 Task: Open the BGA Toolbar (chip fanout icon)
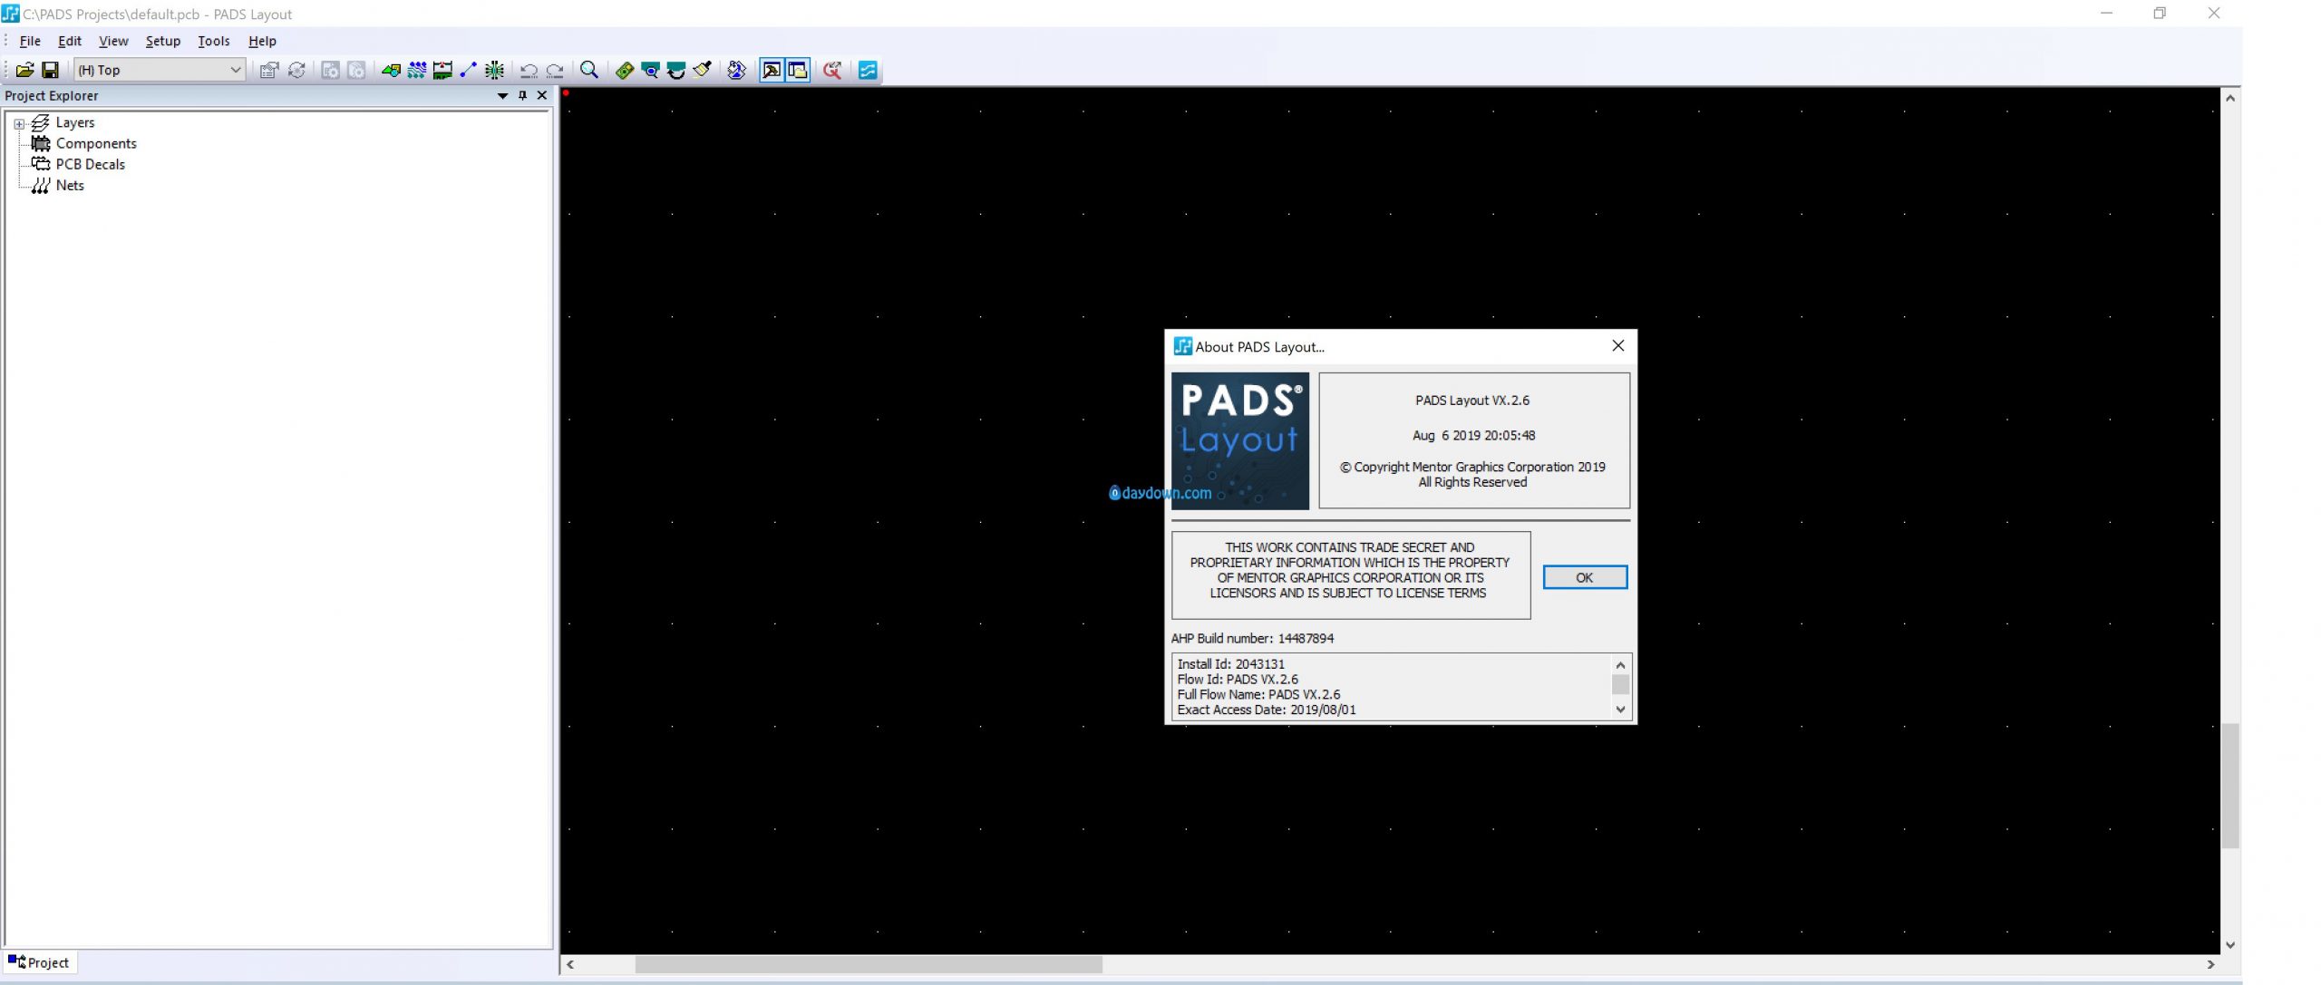click(x=494, y=70)
